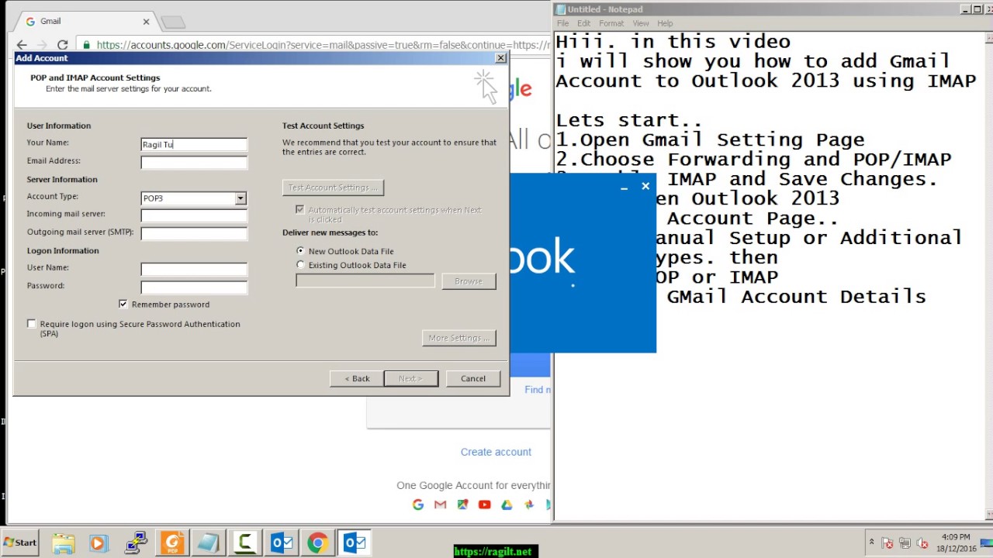
Task: Click the Browse button
Action: point(469,281)
